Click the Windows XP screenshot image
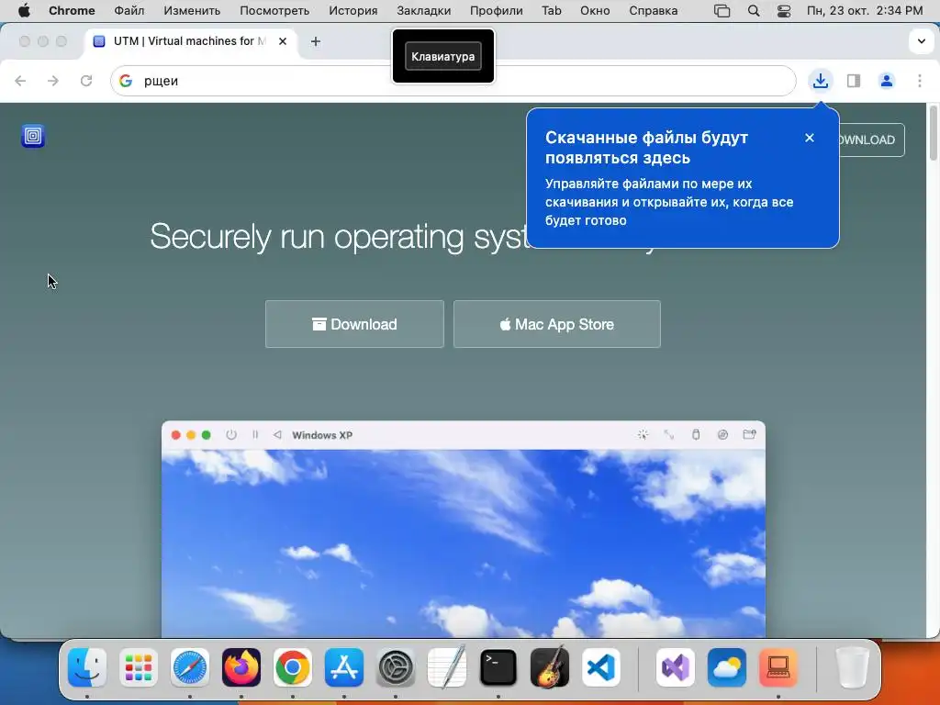The height and width of the screenshot is (705, 940). 464,530
